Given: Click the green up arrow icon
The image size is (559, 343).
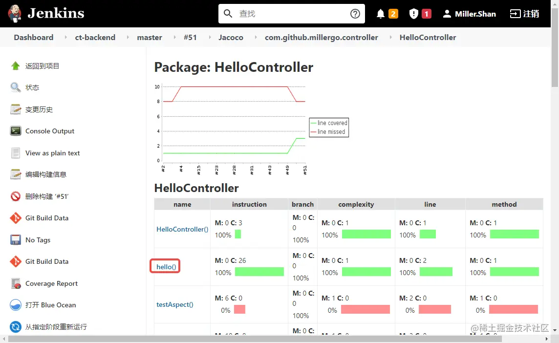Looking at the screenshot, I should (x=15, y=65).
